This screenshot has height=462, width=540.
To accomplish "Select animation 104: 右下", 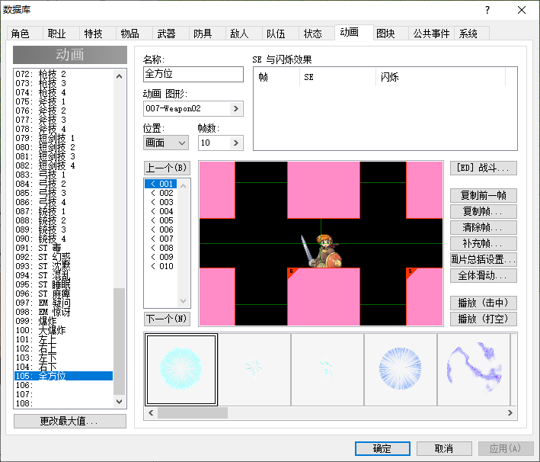I will [x=64, y=367].
